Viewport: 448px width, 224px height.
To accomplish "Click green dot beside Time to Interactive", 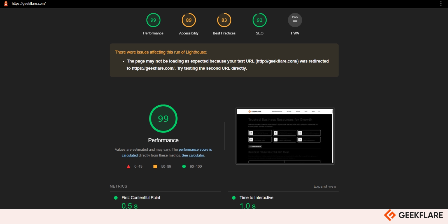I will pyautogui.click(x=234, y=198).
